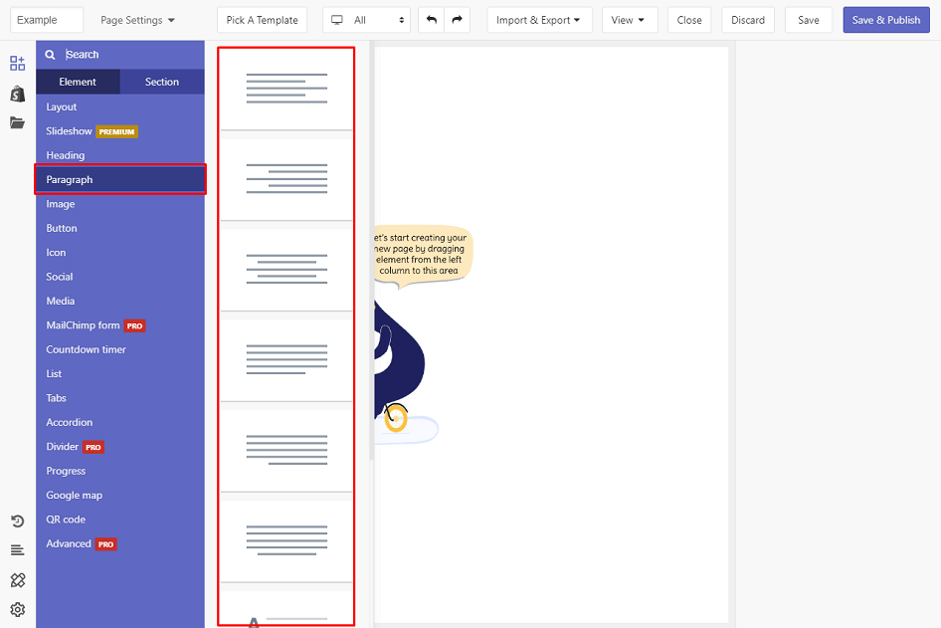Open the design tools icon above settings gear
The image size is (941, 628).
pyautogui.click(x=17, y=580)
